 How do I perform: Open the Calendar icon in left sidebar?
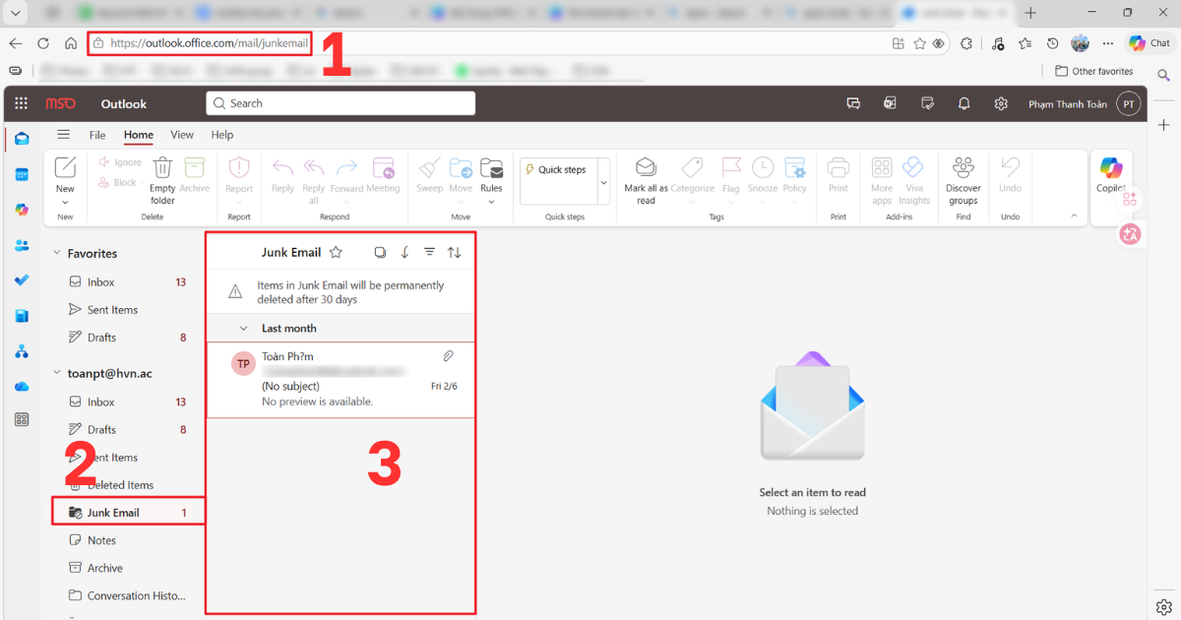22,174
